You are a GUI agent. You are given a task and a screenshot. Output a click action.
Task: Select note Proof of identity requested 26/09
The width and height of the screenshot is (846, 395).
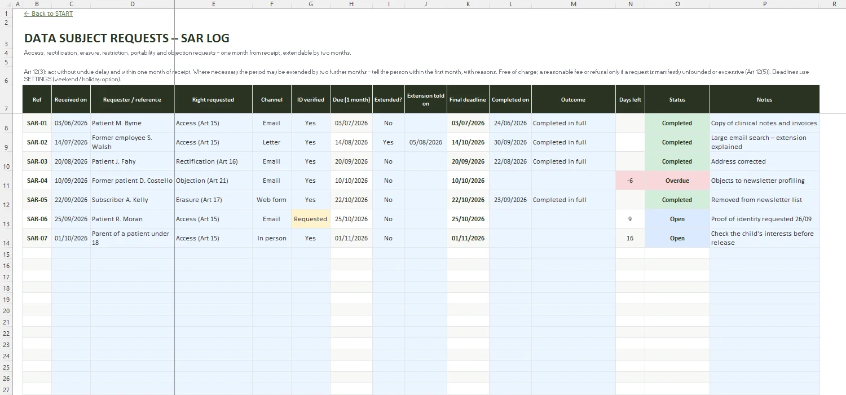click(764, 219)
